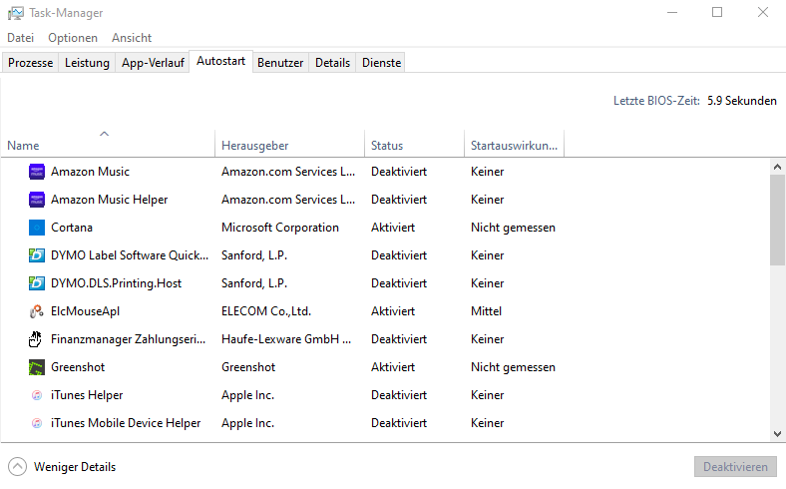Viewport: 786px width, 489px height.
Task: Click the Greenshot publisher cell
Action: point(248,367)
